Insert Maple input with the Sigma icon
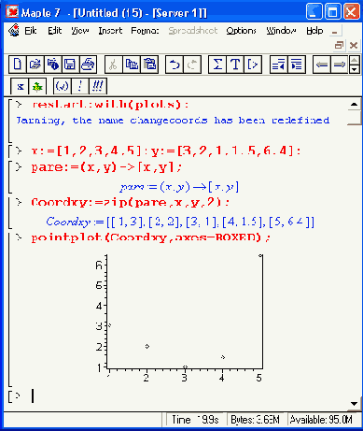Screen dimensions: 363x431 click(217, 65)
